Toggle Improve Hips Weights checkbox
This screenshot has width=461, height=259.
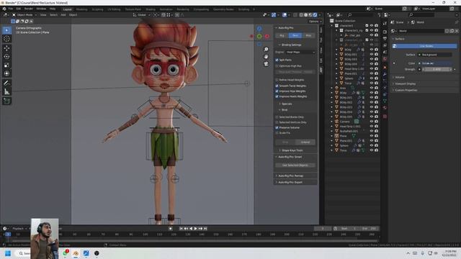[x=277, y=91]
